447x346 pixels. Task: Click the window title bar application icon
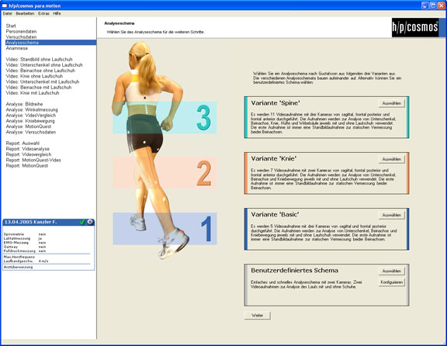point(5,5)
